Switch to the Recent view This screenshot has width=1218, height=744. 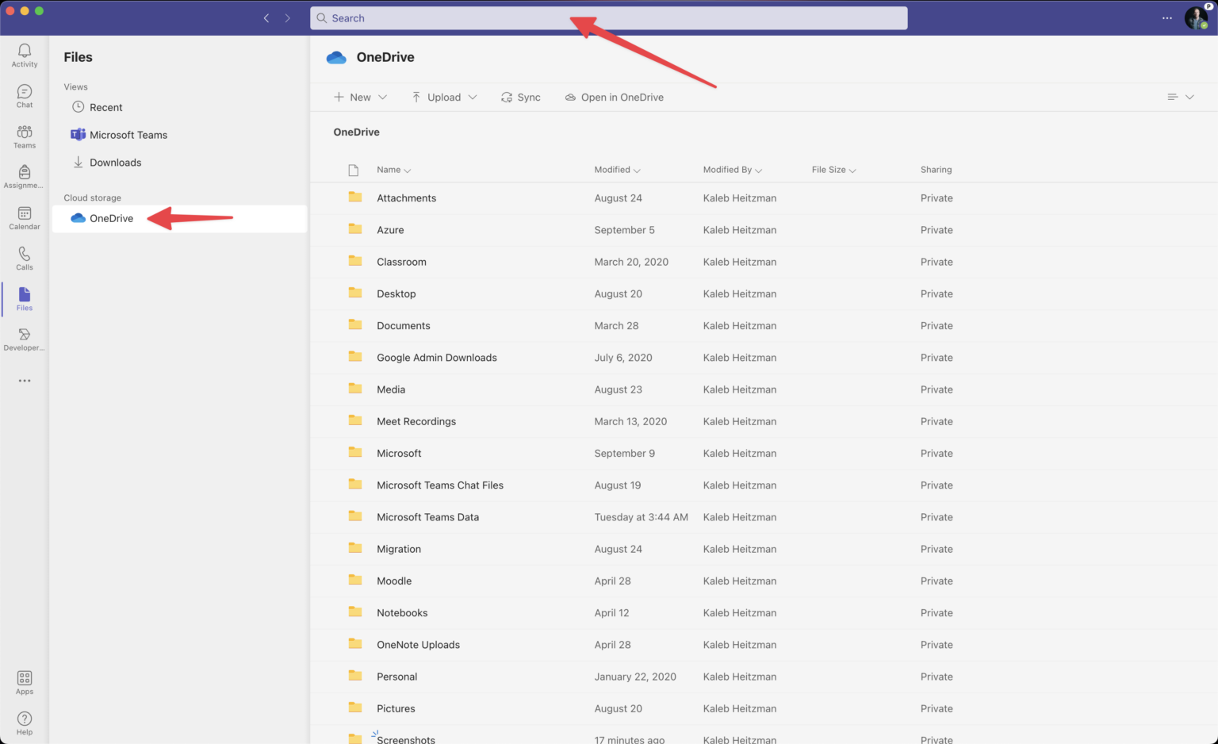(x=105, y=107)
